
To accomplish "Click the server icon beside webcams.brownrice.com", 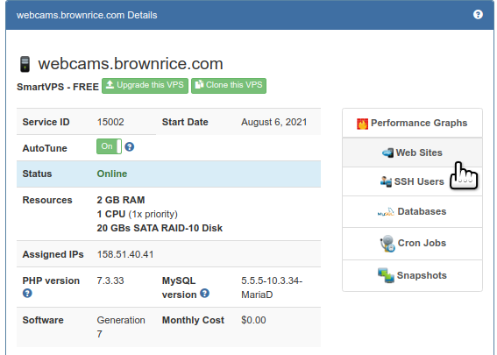I will (25, 64).
